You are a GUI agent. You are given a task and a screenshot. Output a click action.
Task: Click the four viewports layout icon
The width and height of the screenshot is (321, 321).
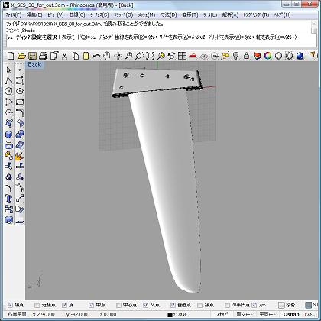(183, 56)
